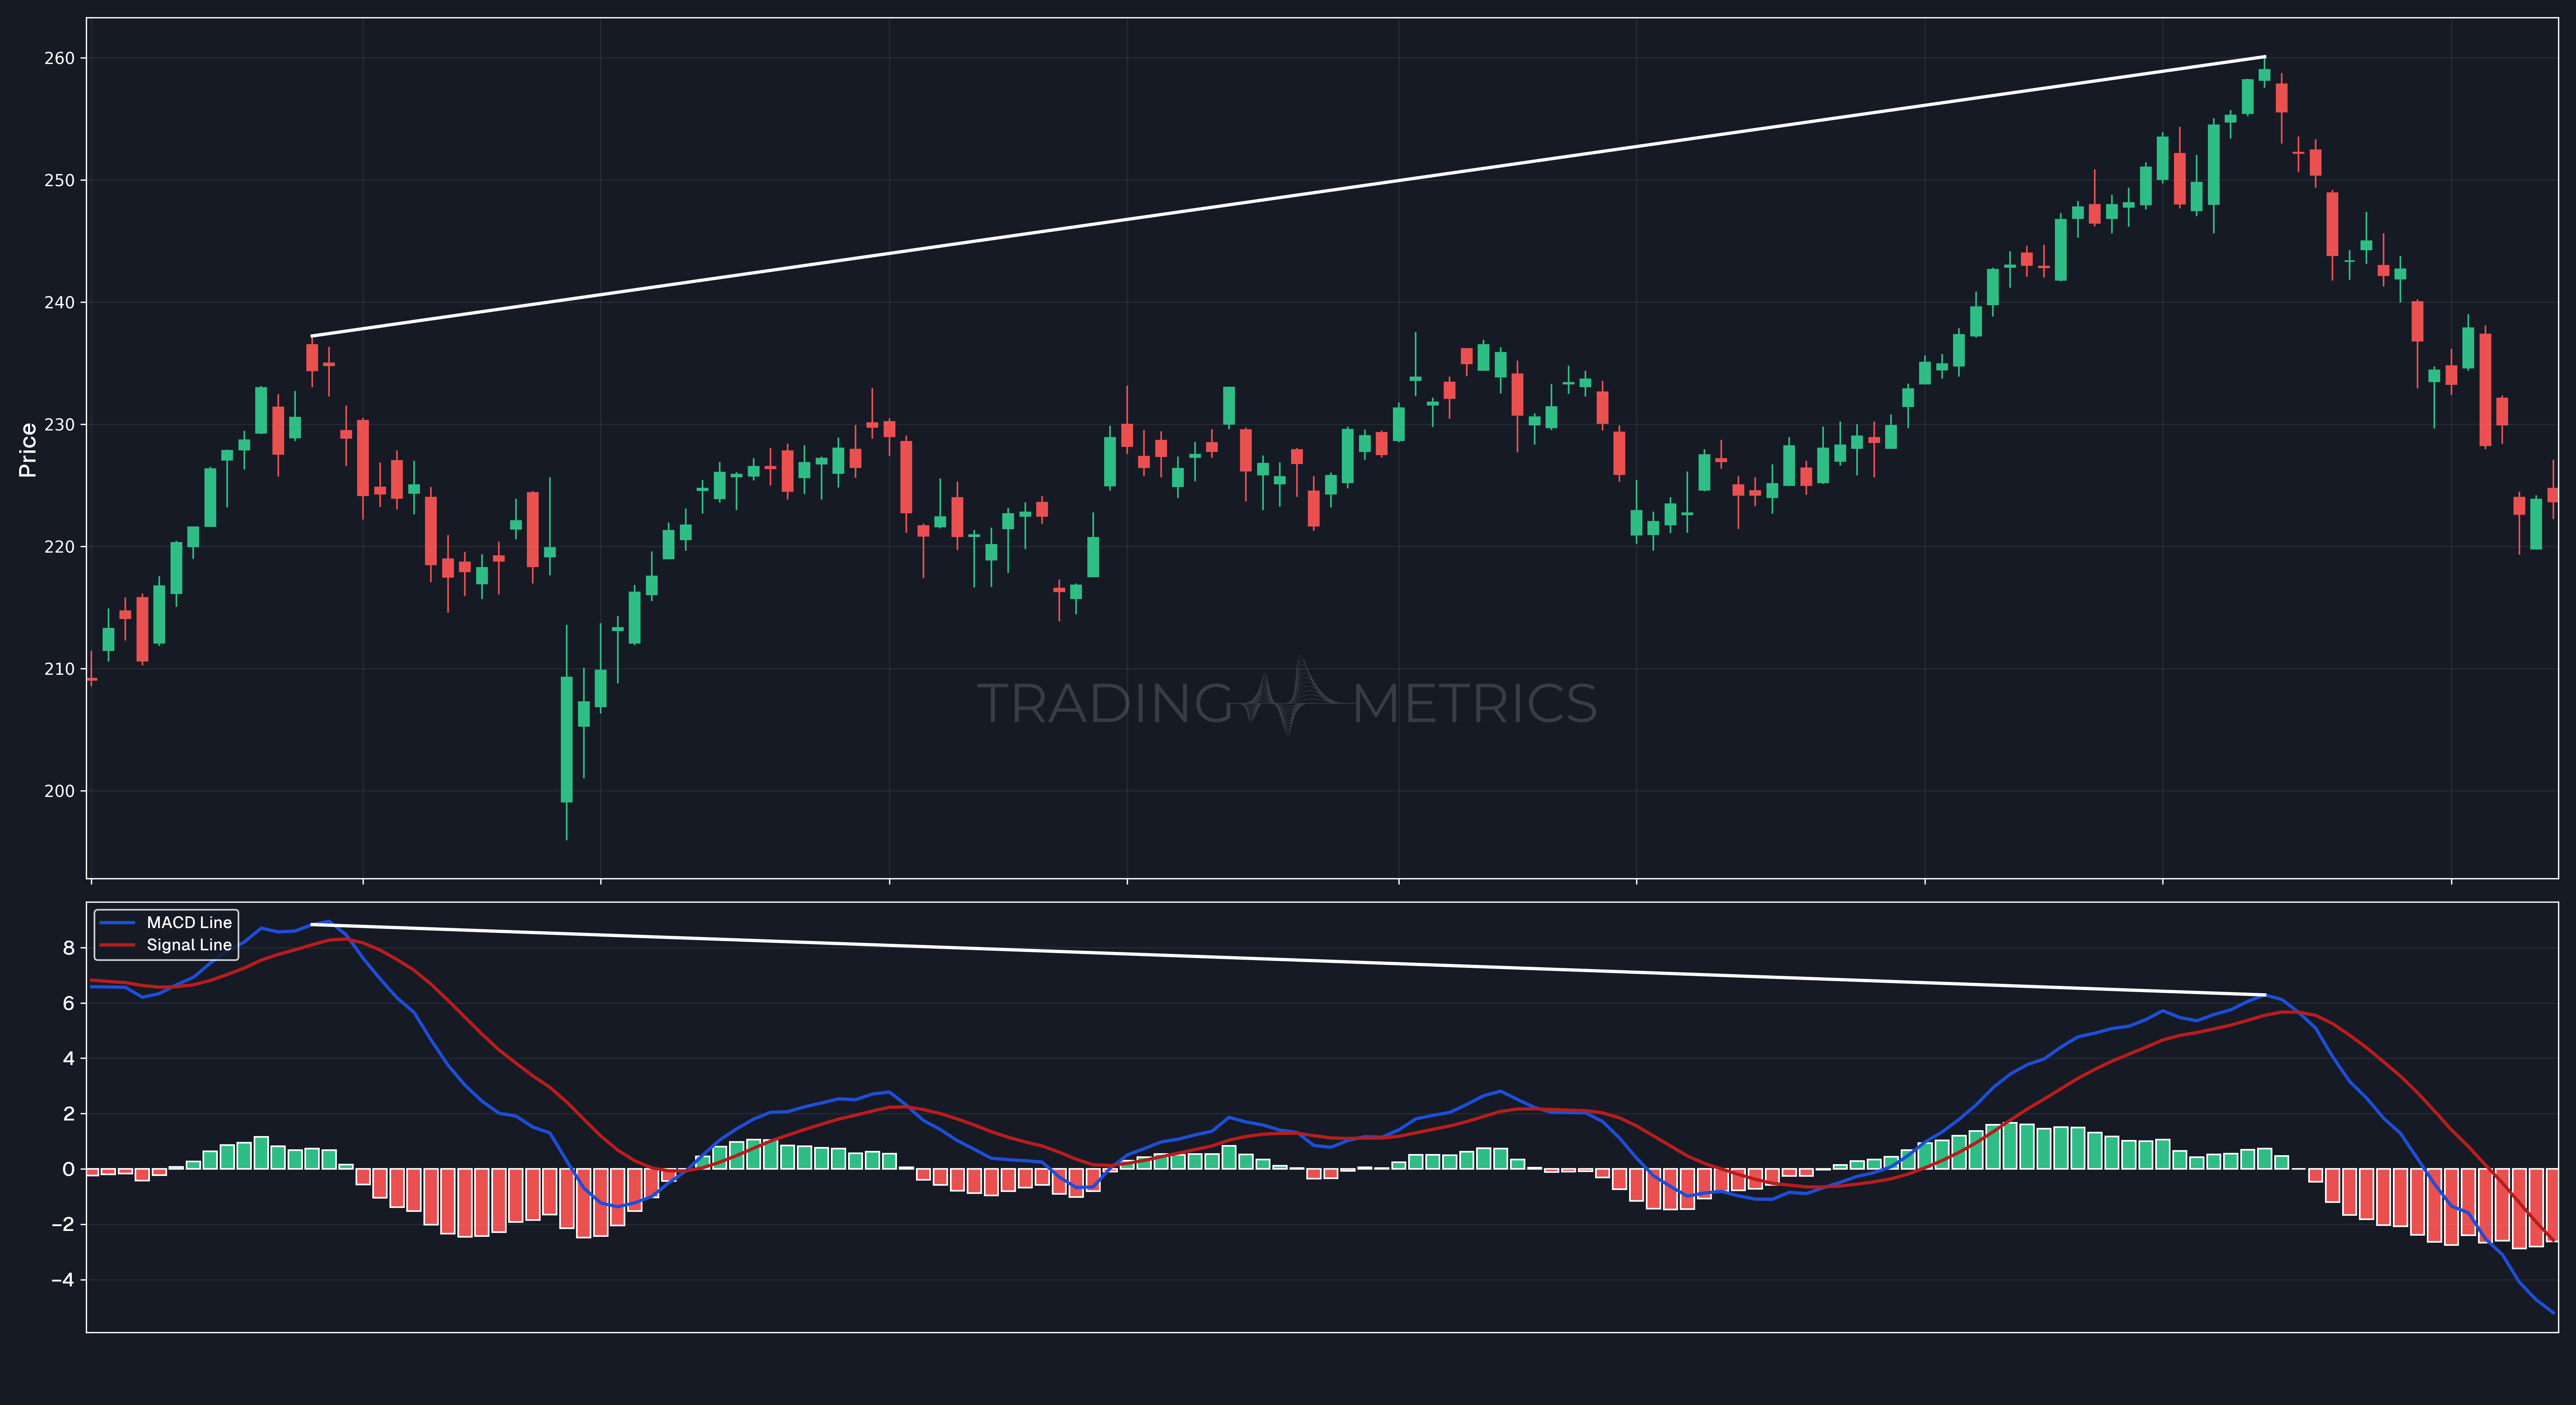
Task: Click the 230 price axis label
Action: click(59, 425)
